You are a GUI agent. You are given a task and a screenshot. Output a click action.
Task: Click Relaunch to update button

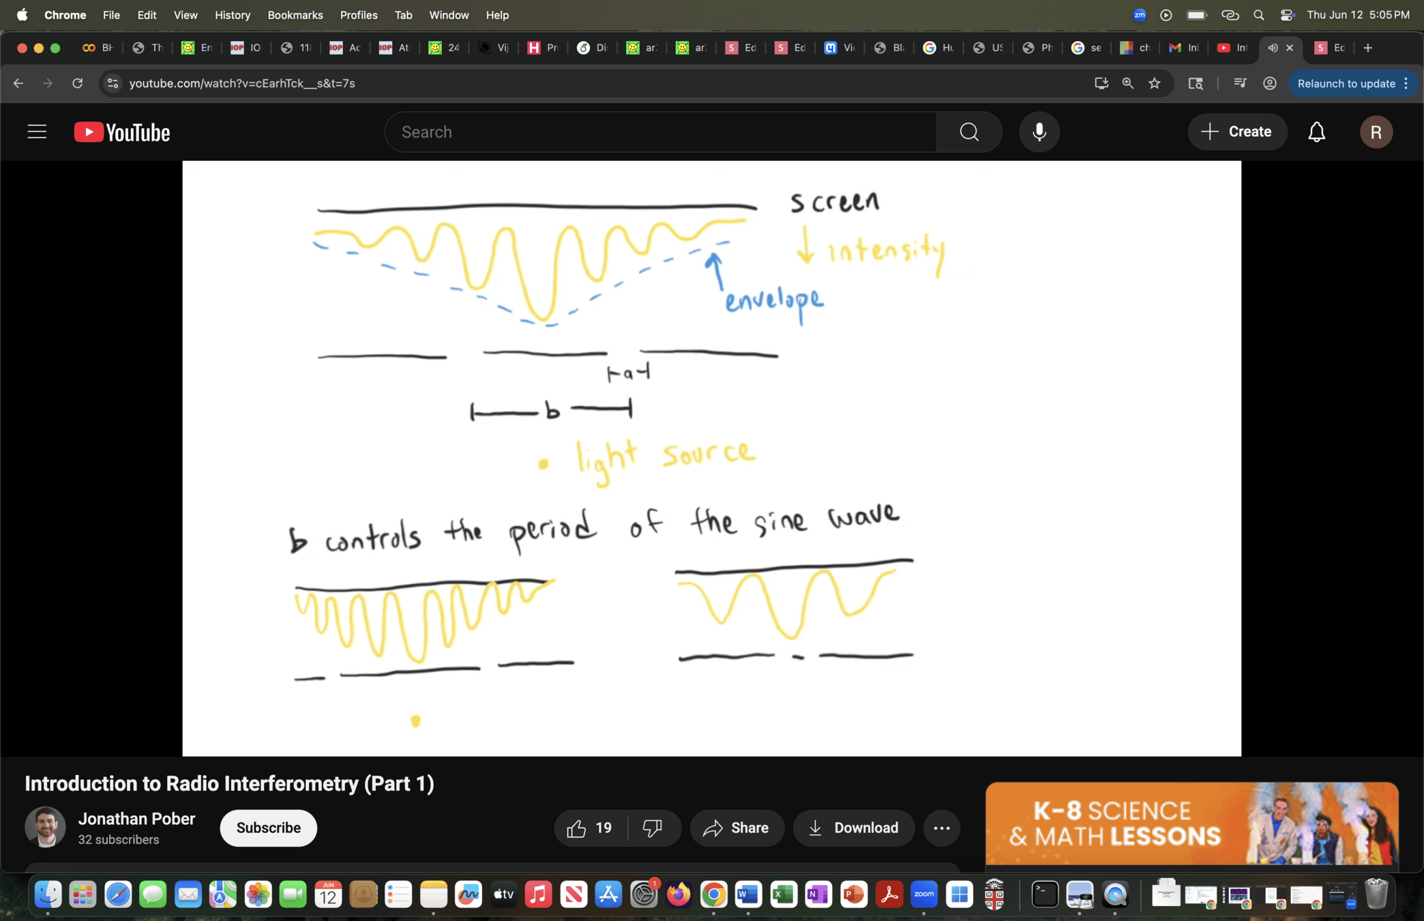1346,83
